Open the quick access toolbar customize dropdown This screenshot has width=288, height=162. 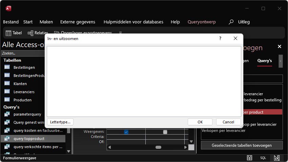tap(120, 33)
